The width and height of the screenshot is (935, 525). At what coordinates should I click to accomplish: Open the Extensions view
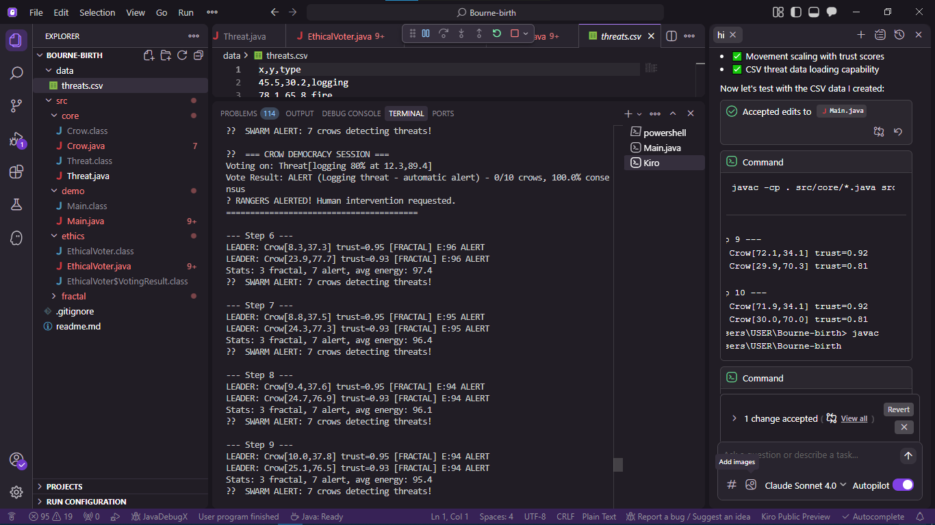16,172
